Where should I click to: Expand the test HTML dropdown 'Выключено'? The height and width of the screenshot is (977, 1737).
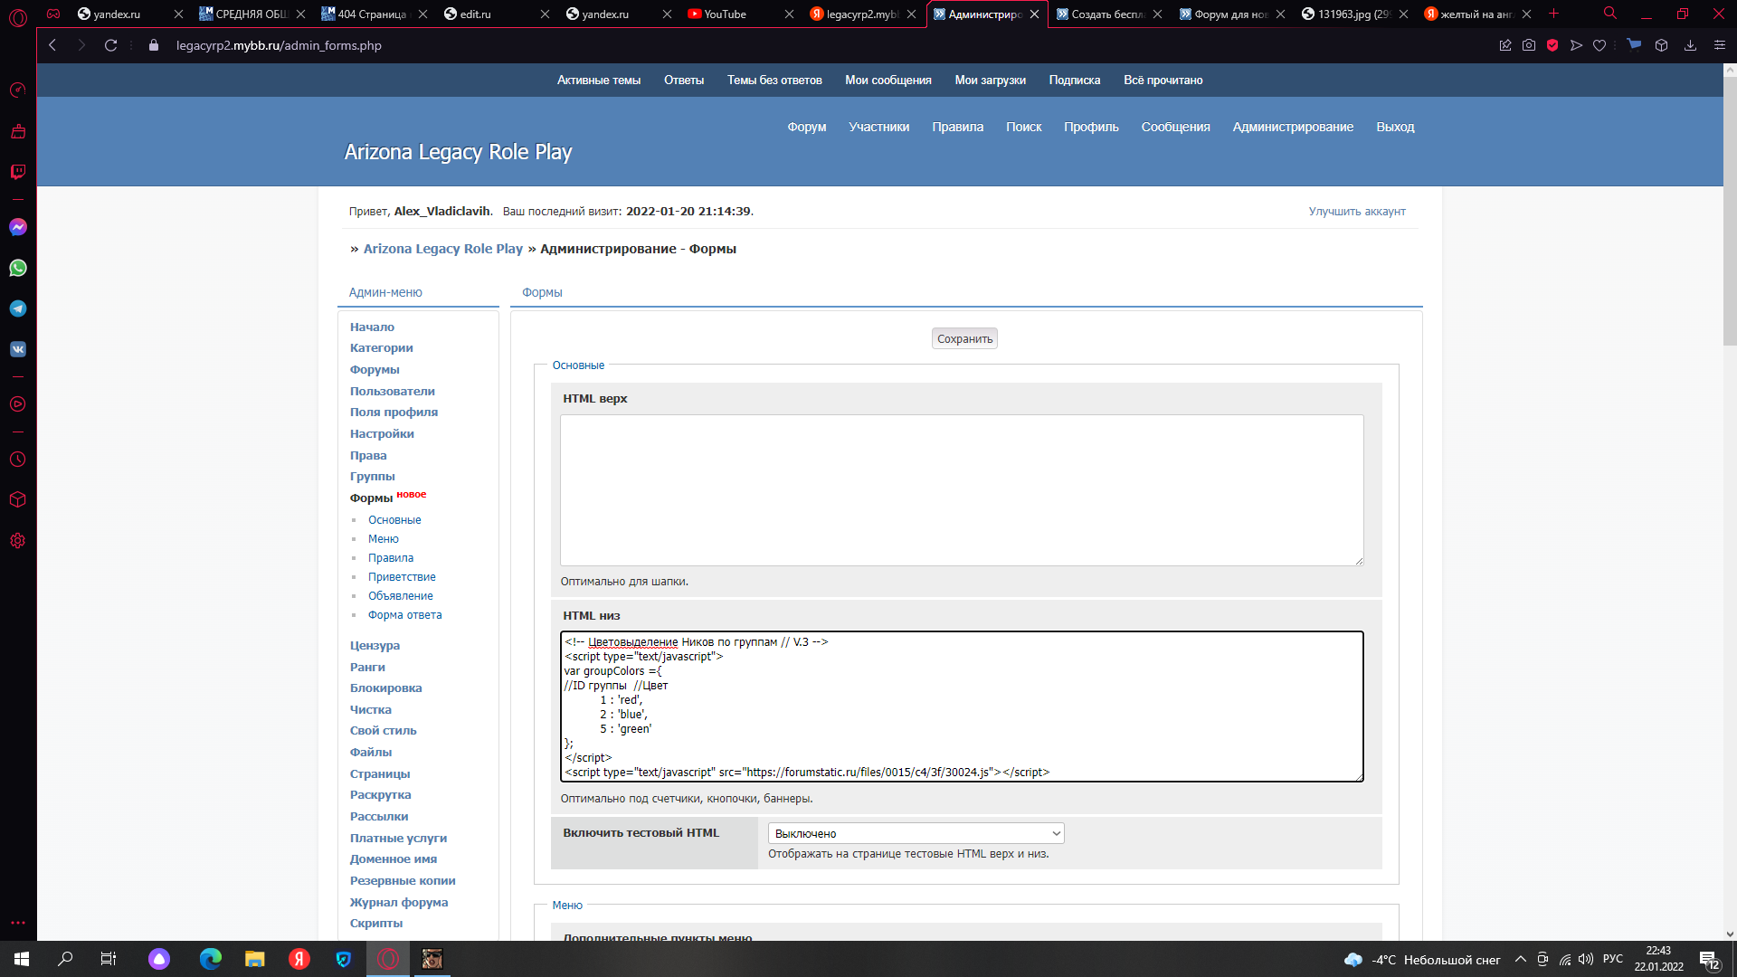coord(916,833)
